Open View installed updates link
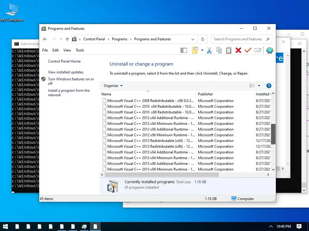Screen dimensions: 309x231 [x=65, y=72]
